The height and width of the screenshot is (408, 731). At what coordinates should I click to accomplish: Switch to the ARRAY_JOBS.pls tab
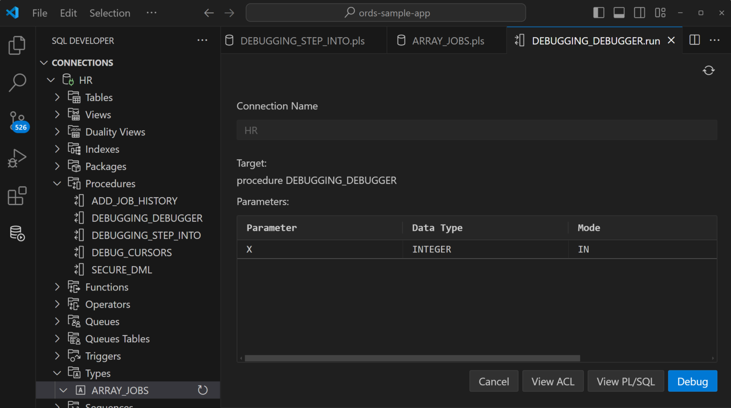(x=446, y=40)
